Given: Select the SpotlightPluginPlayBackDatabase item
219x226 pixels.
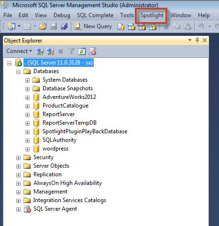Looking at the screenshot, I should (x=85, y=131).
